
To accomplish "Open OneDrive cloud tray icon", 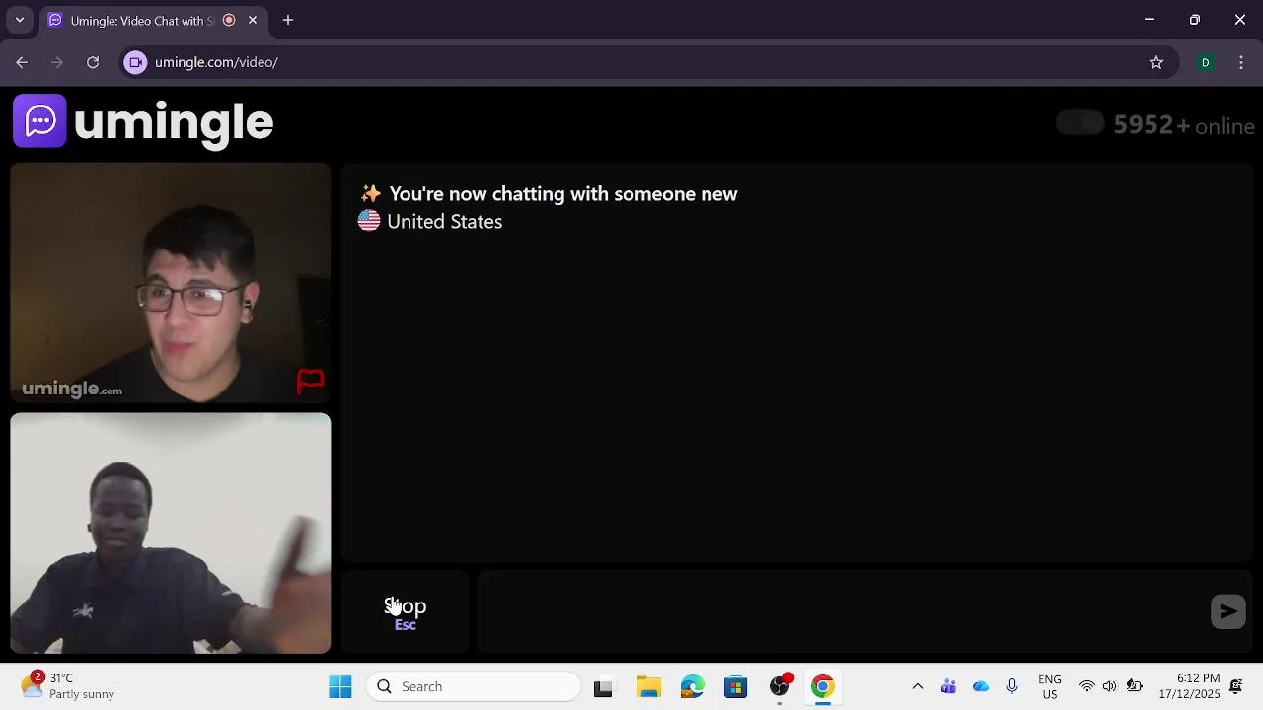I will (980, 686).
